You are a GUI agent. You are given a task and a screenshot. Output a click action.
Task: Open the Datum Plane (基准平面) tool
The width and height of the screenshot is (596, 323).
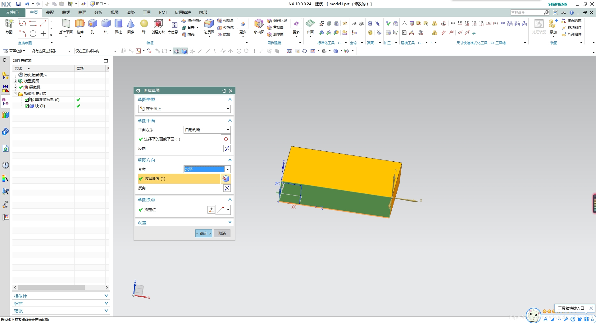(x=66, y=26)
